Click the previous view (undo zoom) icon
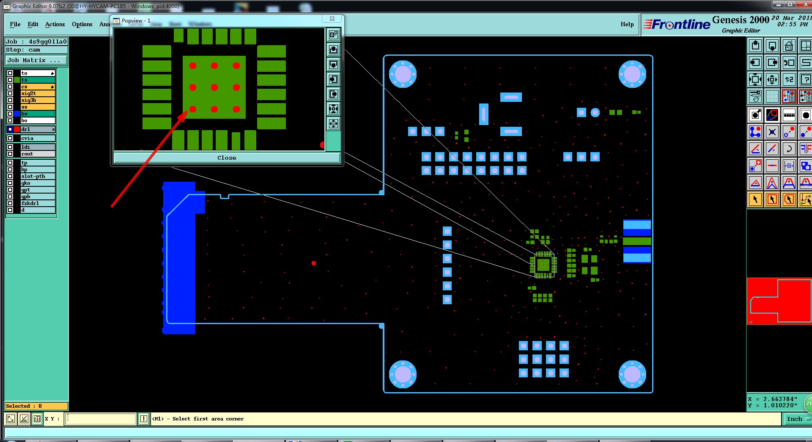This screenshot has width=812, height=442. (789, 63)
